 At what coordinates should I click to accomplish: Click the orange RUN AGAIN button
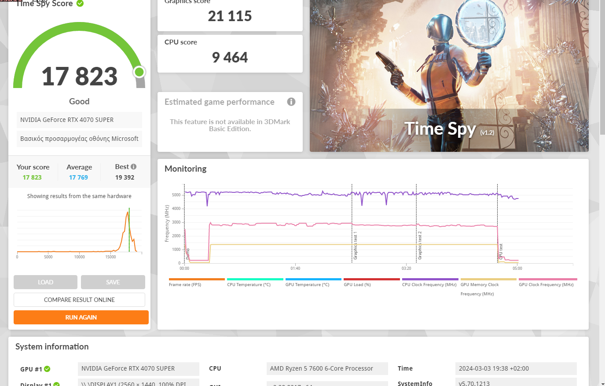[81, 317]
